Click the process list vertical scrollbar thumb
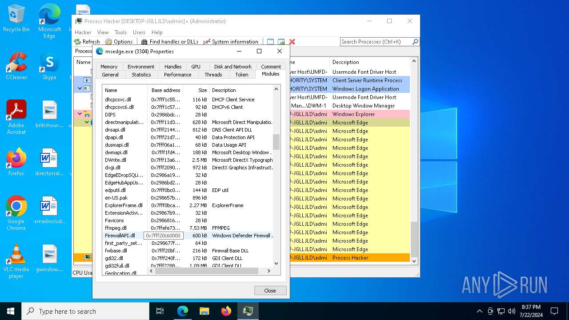569x320 pixels. coord(414,239)
